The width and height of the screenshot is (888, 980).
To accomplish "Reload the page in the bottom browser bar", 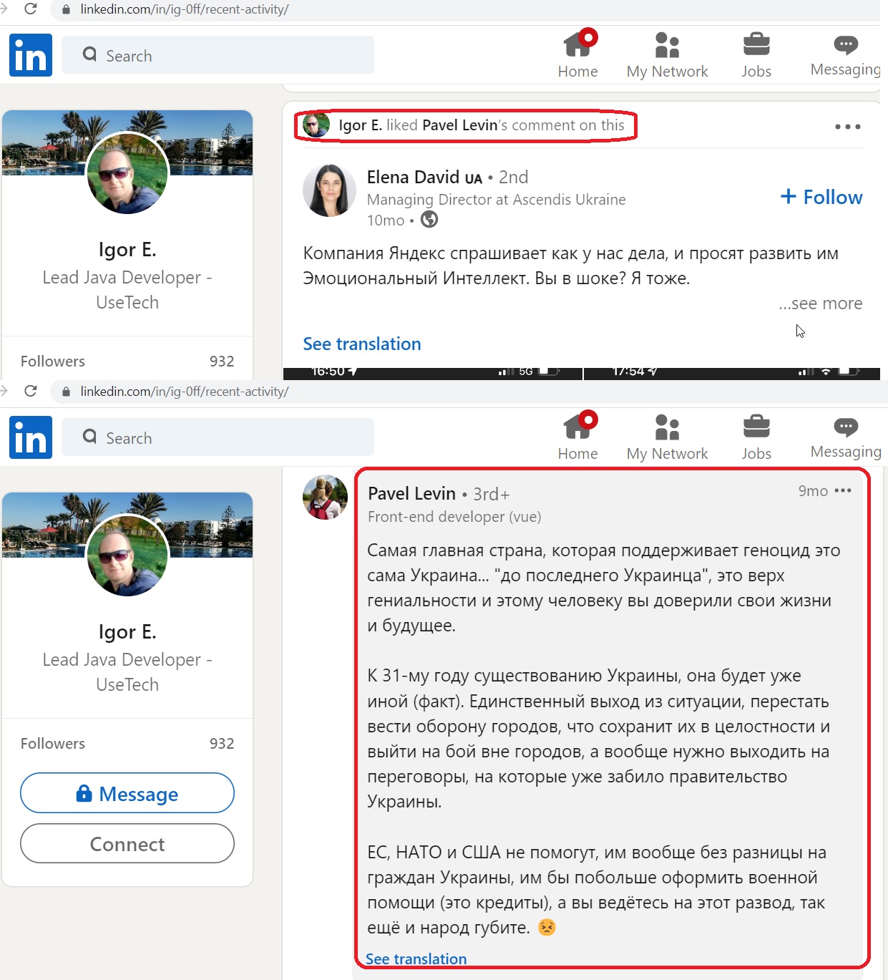I will [x=30, y=391].
